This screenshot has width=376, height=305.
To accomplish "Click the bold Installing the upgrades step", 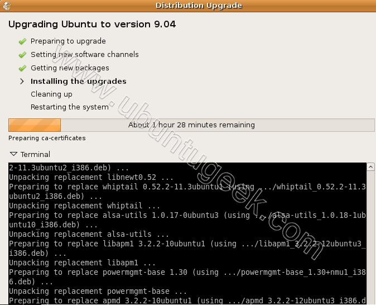I will [79, 82].
